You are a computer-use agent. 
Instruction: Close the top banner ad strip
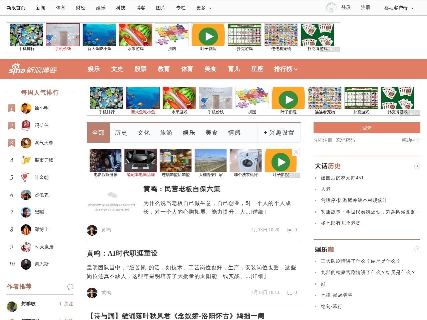point(337,50)
